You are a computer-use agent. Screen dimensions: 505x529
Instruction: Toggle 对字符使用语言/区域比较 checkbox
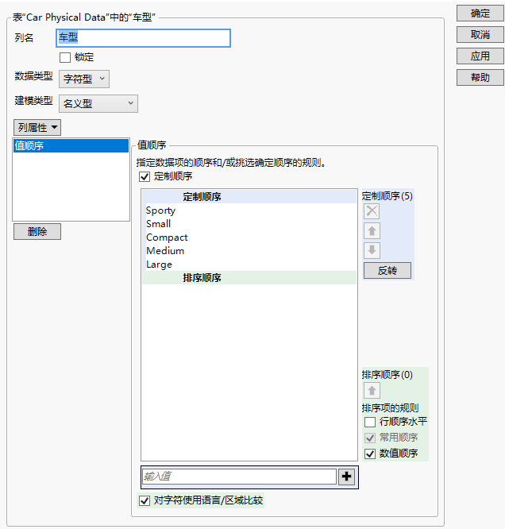[145, 500]
